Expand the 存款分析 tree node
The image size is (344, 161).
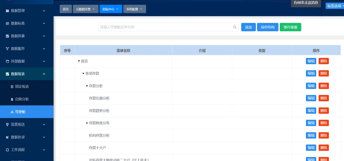click(x=87, y=86)
